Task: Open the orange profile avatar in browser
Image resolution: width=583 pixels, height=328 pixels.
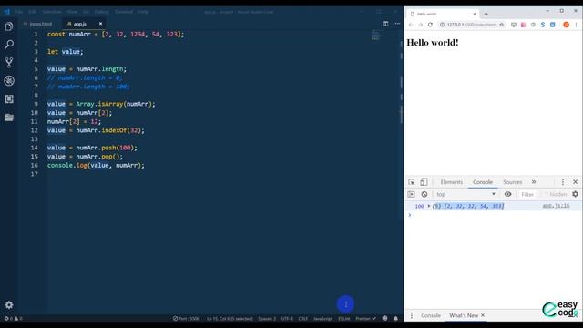Action: pyautogui.click(x=566, y=25)
